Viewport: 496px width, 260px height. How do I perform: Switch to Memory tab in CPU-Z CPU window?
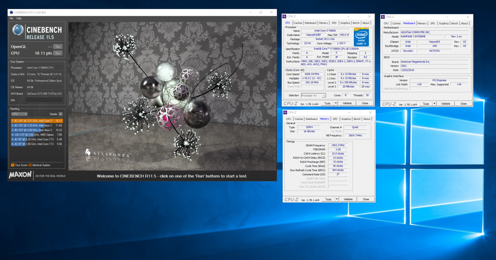click(324, 23)
